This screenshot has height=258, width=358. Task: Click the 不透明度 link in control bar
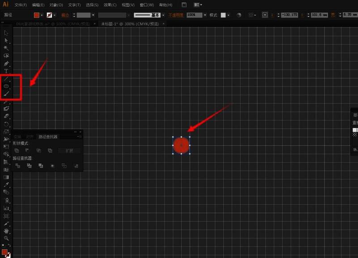[x=176, y=15]
